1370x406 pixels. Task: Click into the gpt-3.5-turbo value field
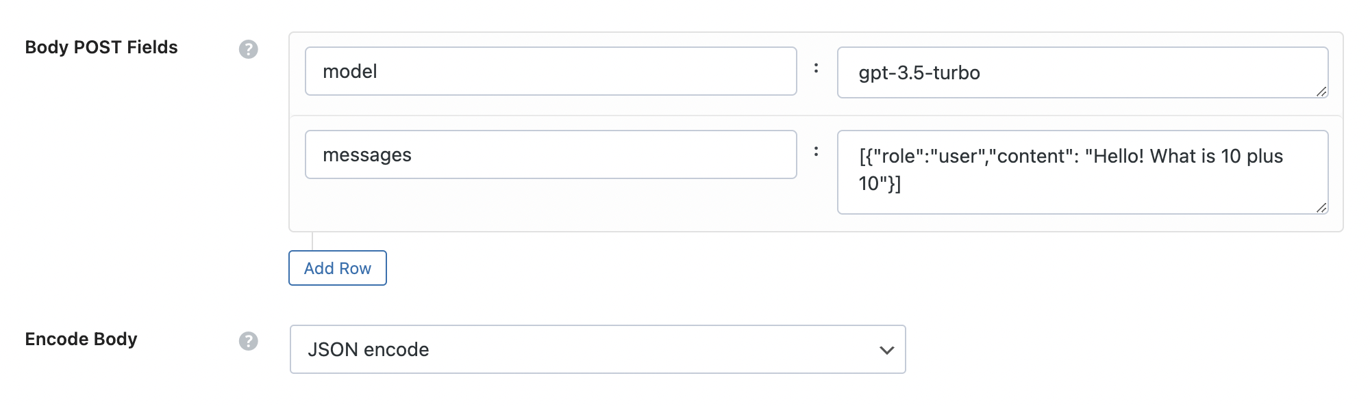[1083, 72]
